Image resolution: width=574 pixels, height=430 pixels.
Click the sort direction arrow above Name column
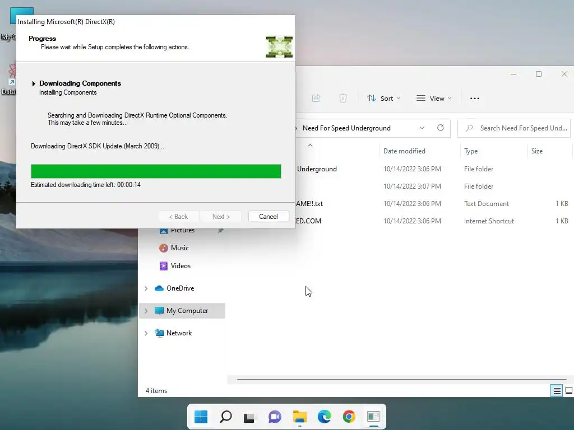point(310,145)
